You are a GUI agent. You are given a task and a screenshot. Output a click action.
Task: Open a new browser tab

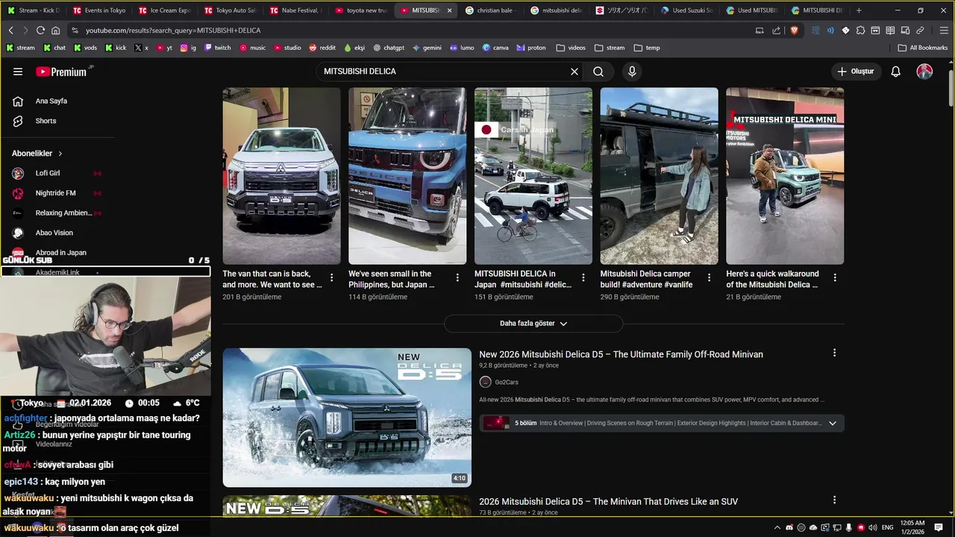tap(859, 10)
